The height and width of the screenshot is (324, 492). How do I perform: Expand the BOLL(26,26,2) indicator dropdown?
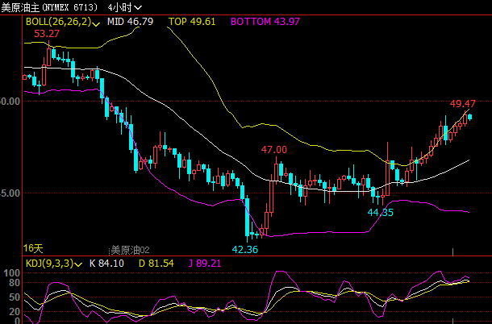click(x=63, y=22)
